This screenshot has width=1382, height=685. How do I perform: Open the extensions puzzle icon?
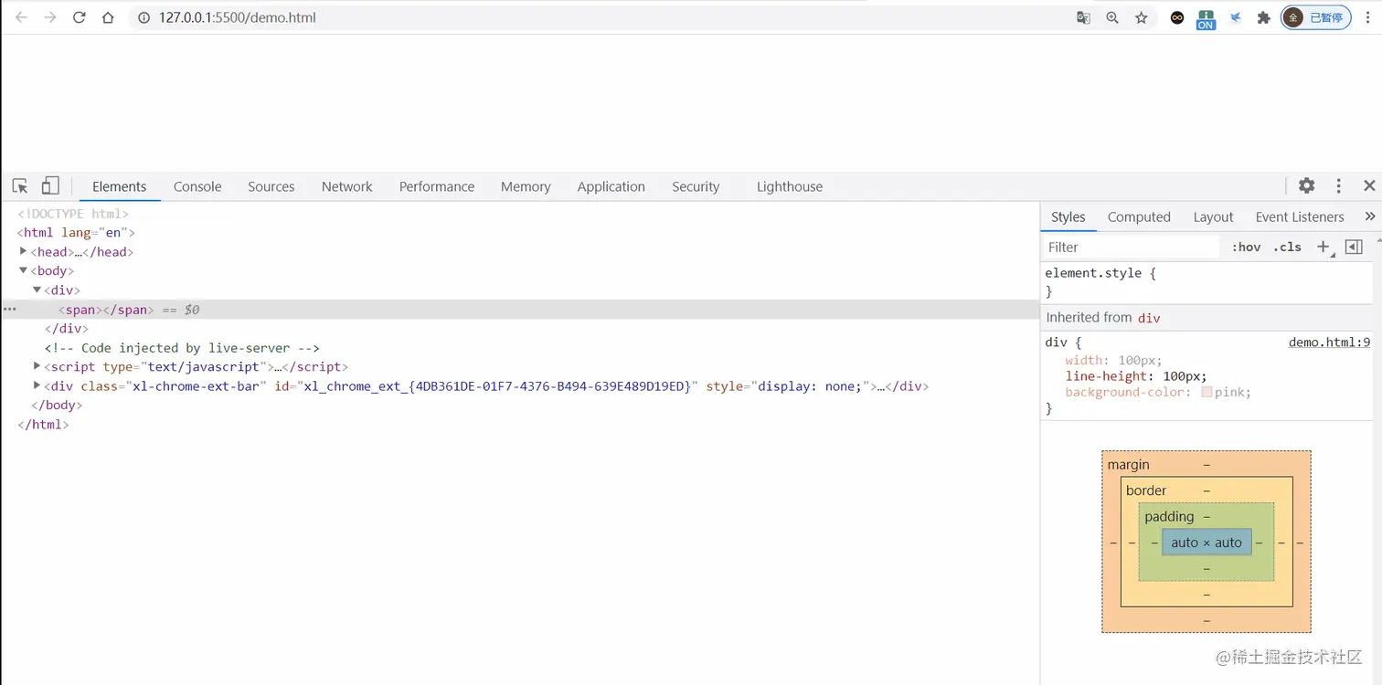point(1264,17)
